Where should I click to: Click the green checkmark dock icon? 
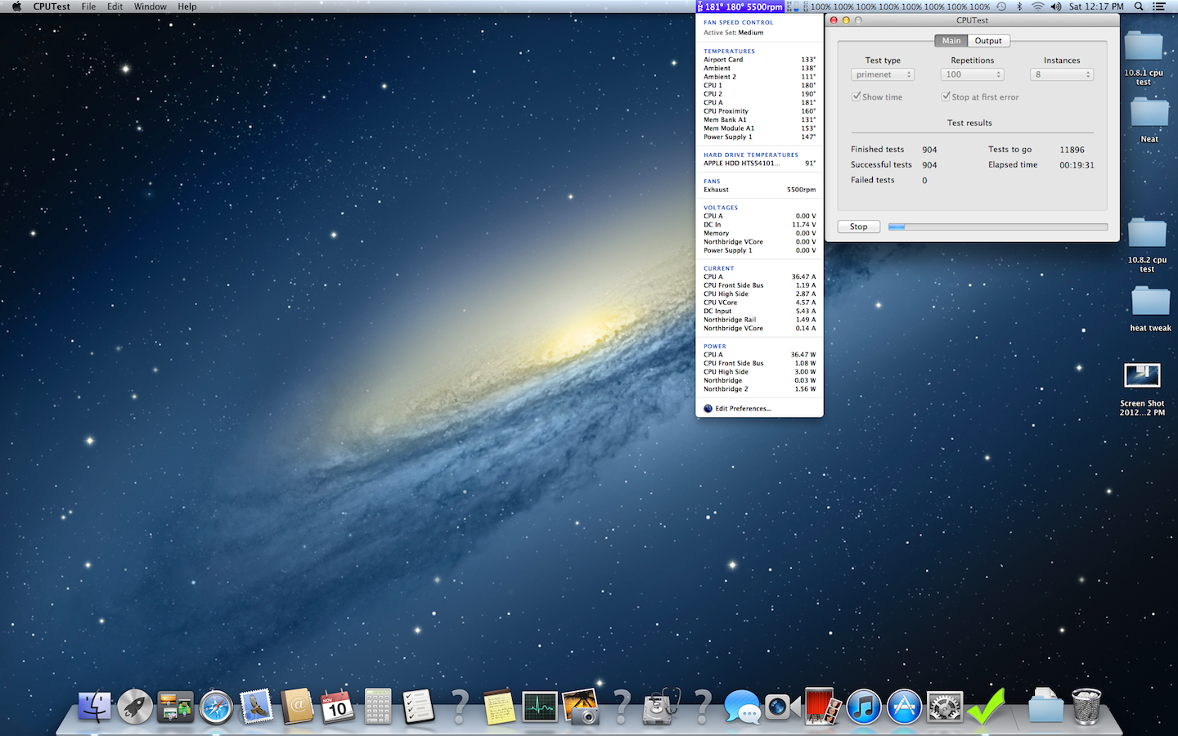point(986,707)
